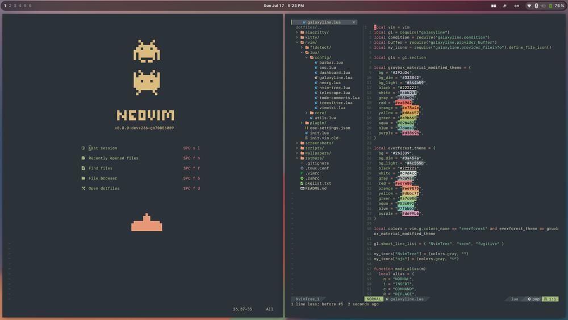
Task: Expand the plugin/ folder chevron
Action: point(302,123)
